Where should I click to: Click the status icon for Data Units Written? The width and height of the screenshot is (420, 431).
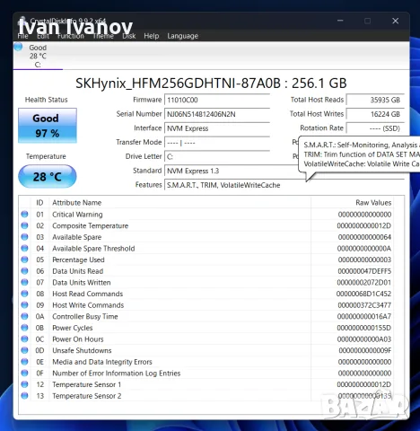pyautogui.click(x=24, y=282)
